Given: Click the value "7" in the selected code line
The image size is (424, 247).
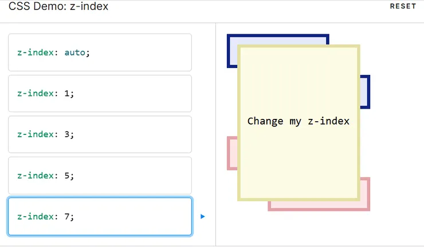Looking at the screenshot, I should click(x=67, y=217).
